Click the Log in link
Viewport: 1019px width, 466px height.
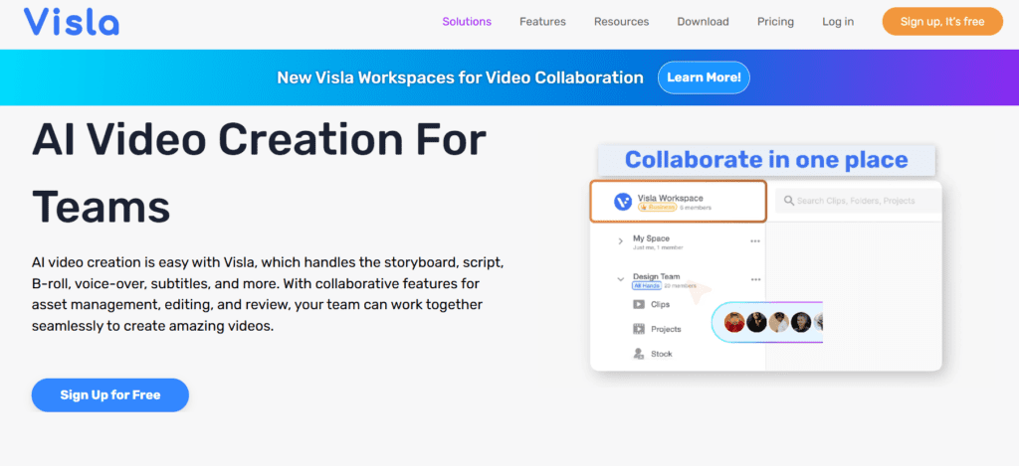pos(838,22)
